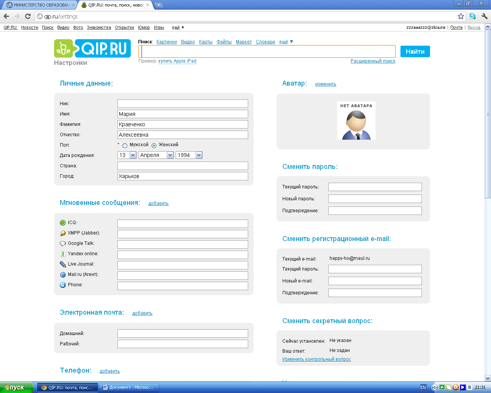
Task: Click the blue play-arrow tray icon
Action: click(x=462, y=387)
